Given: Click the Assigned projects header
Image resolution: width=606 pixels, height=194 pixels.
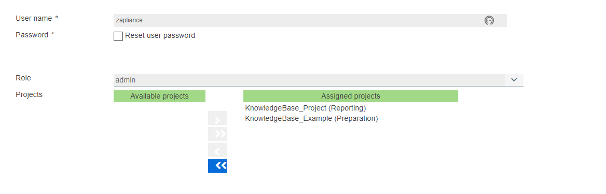Looking at the screenshot, I should (x=351, y=96).
